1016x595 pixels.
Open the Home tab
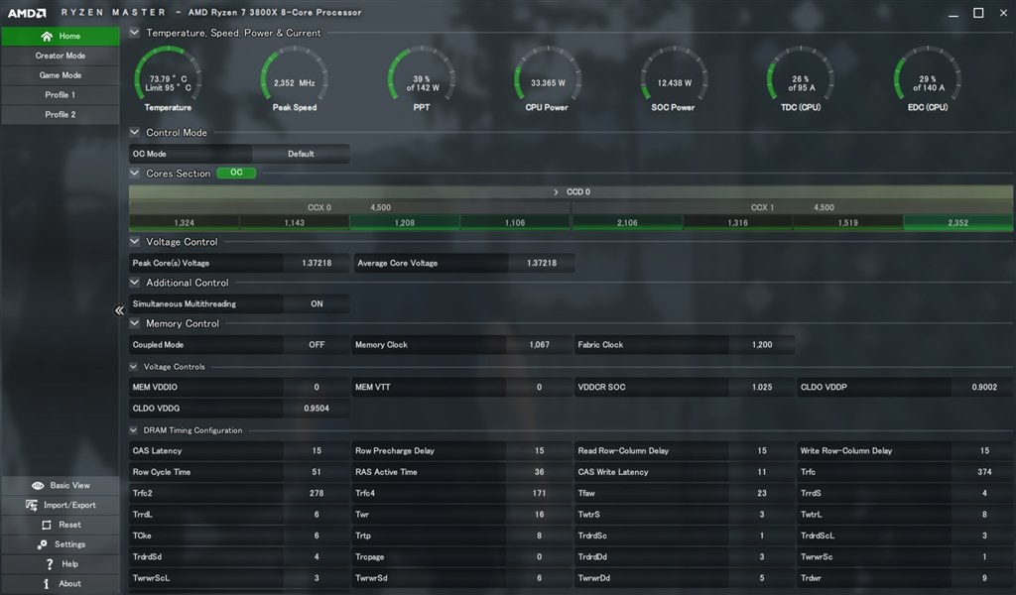(61, 37)
